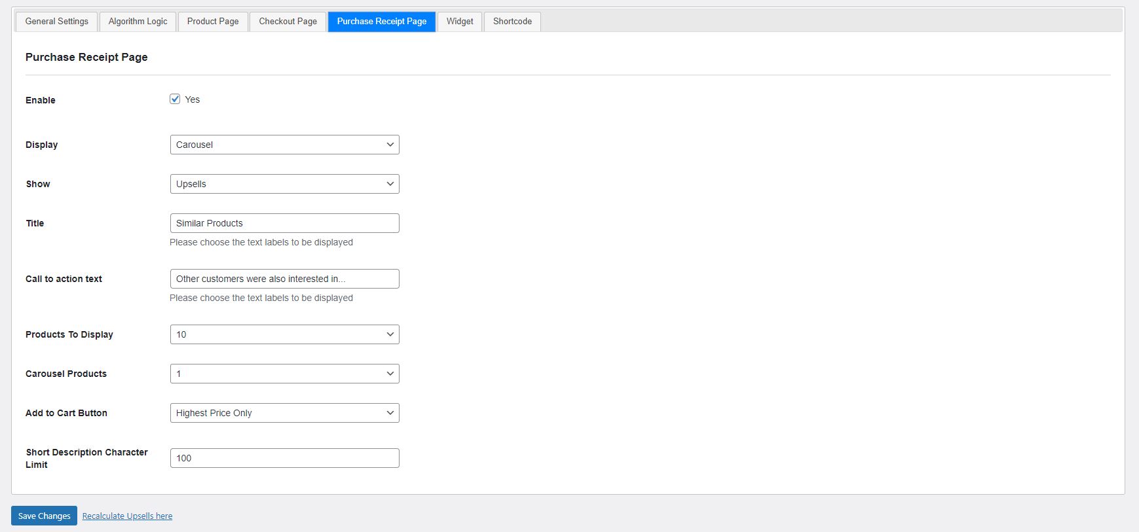
Task: Click the Title input field
Action: click(284, 223)
